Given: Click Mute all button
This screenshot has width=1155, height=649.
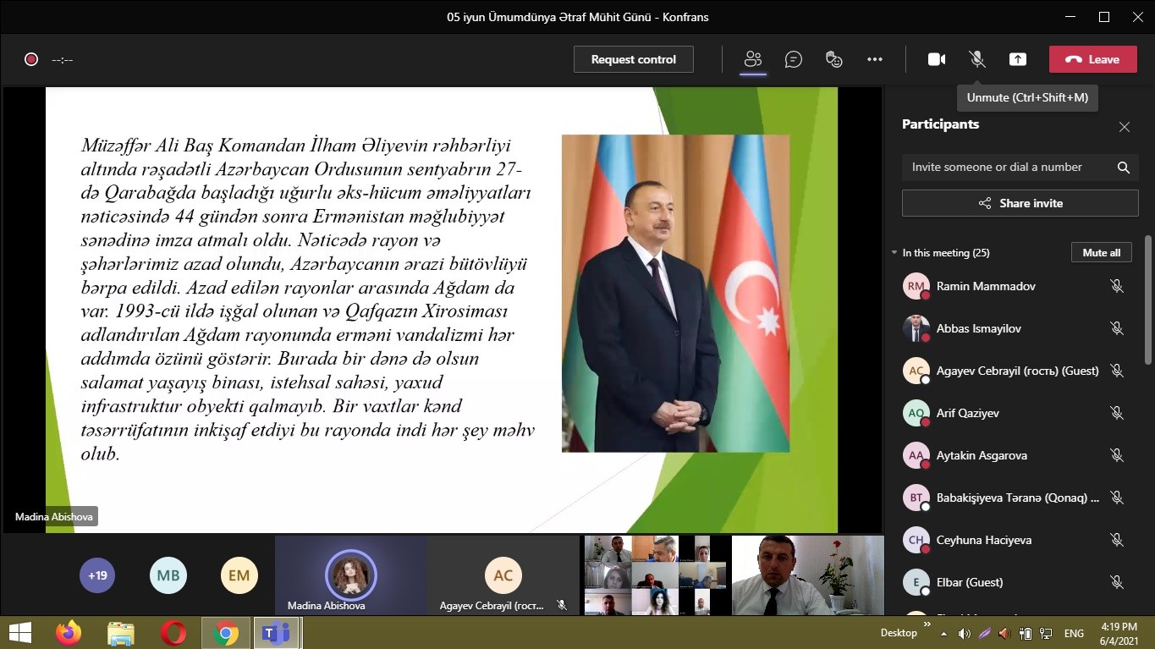Looking at the screenshot, I should 1102,253.
